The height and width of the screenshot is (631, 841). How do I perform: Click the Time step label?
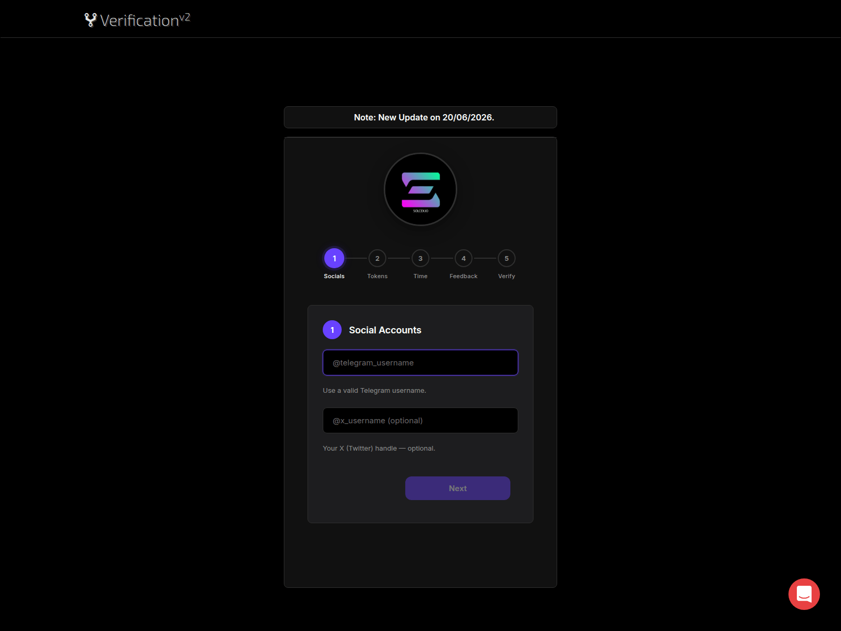point(420,276)
